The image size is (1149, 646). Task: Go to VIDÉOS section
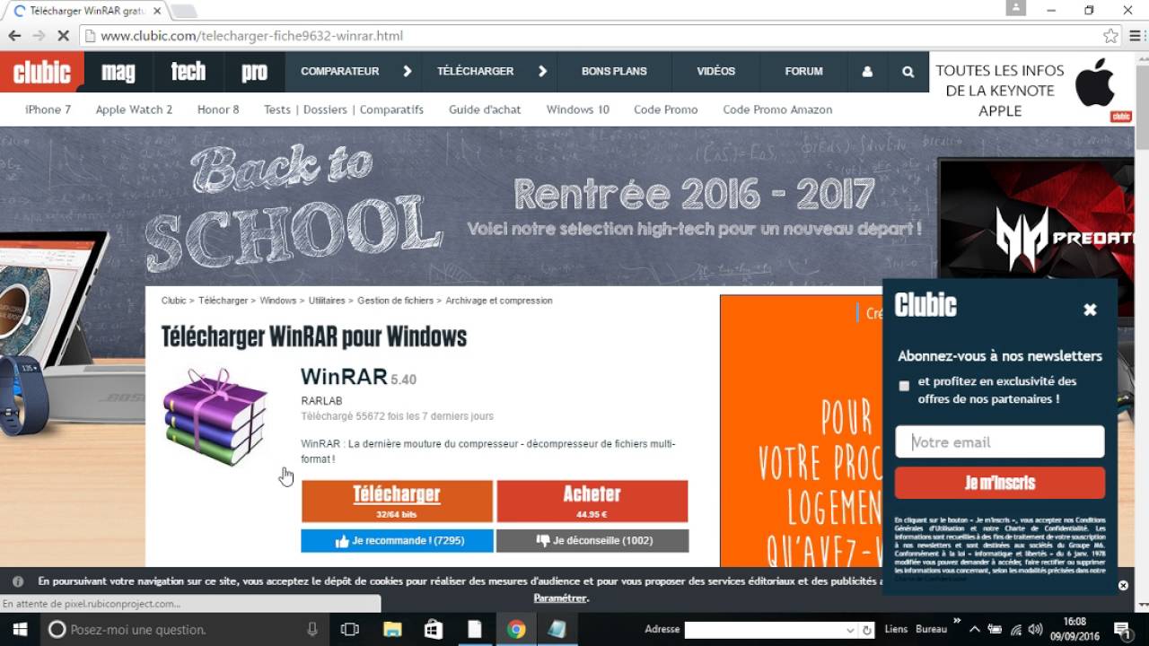[715, 71]
